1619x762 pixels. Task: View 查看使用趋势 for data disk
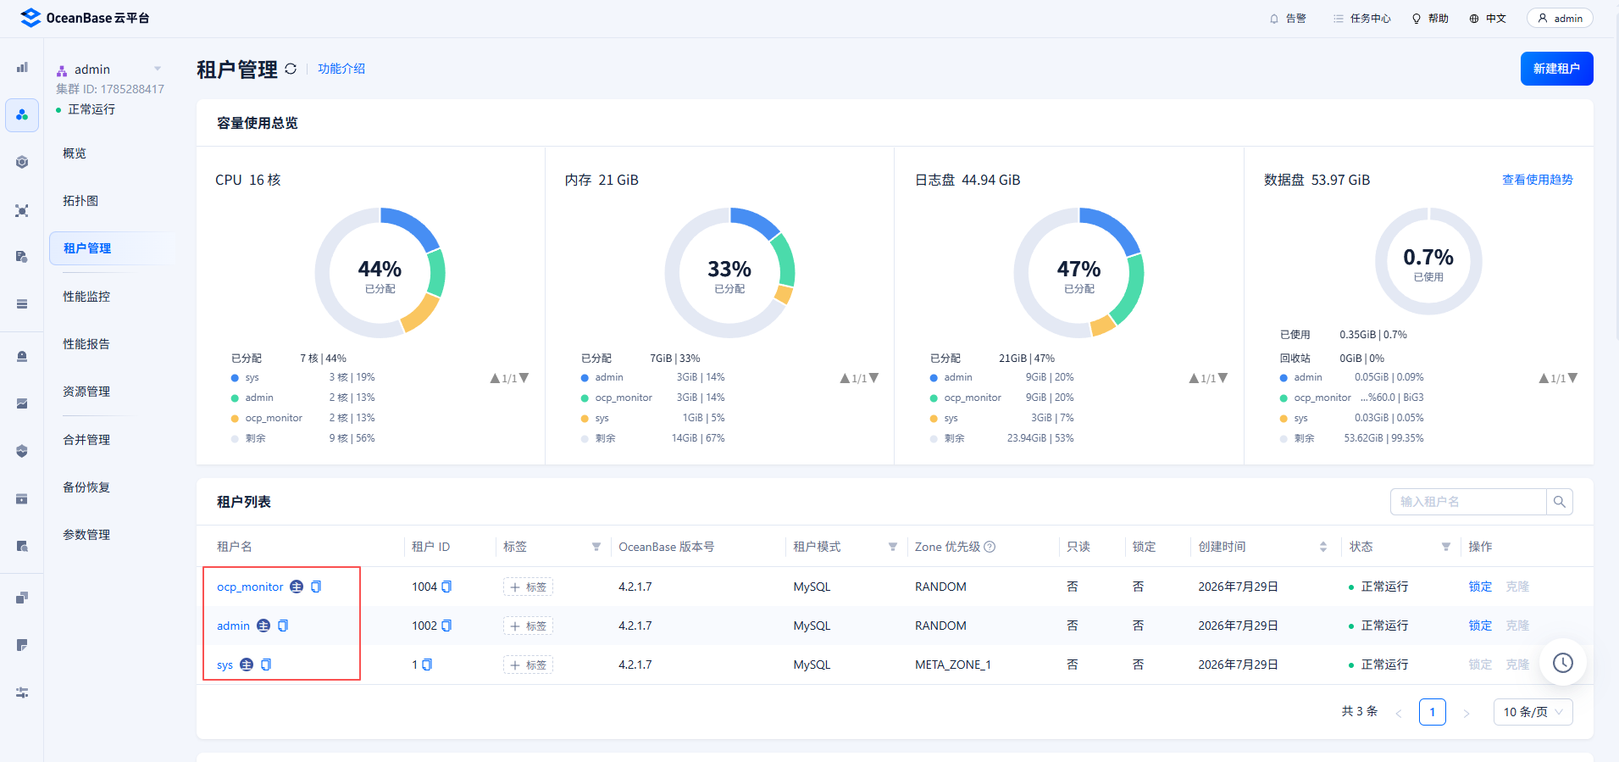1537,180
